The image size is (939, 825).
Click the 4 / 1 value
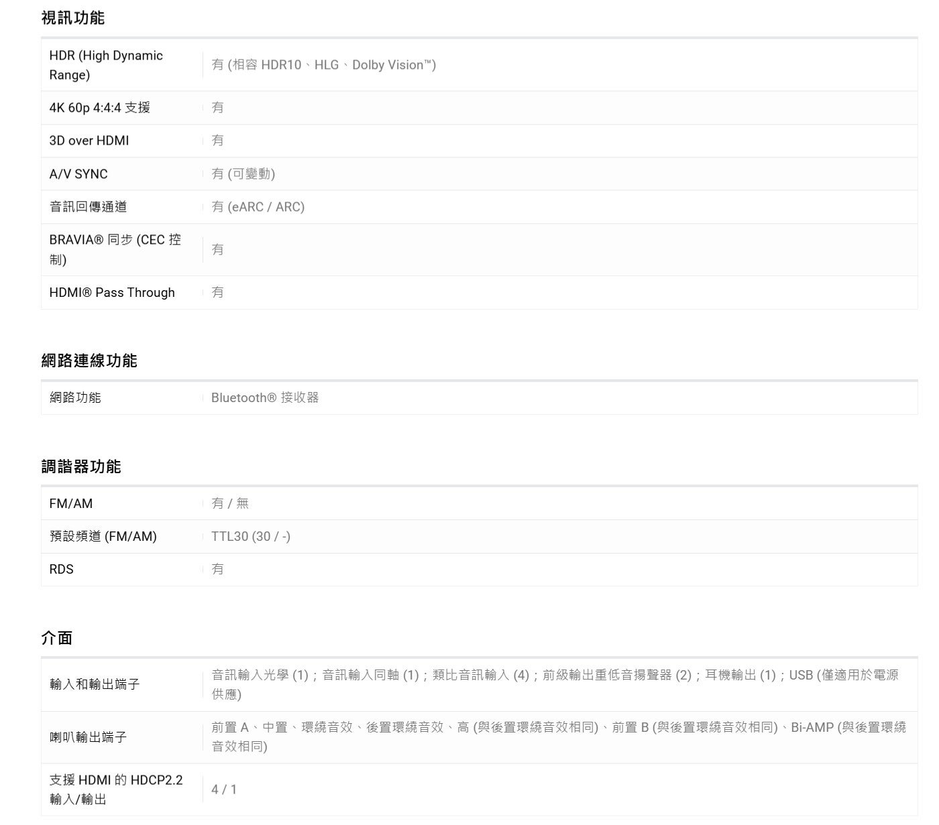pos(224,789)
